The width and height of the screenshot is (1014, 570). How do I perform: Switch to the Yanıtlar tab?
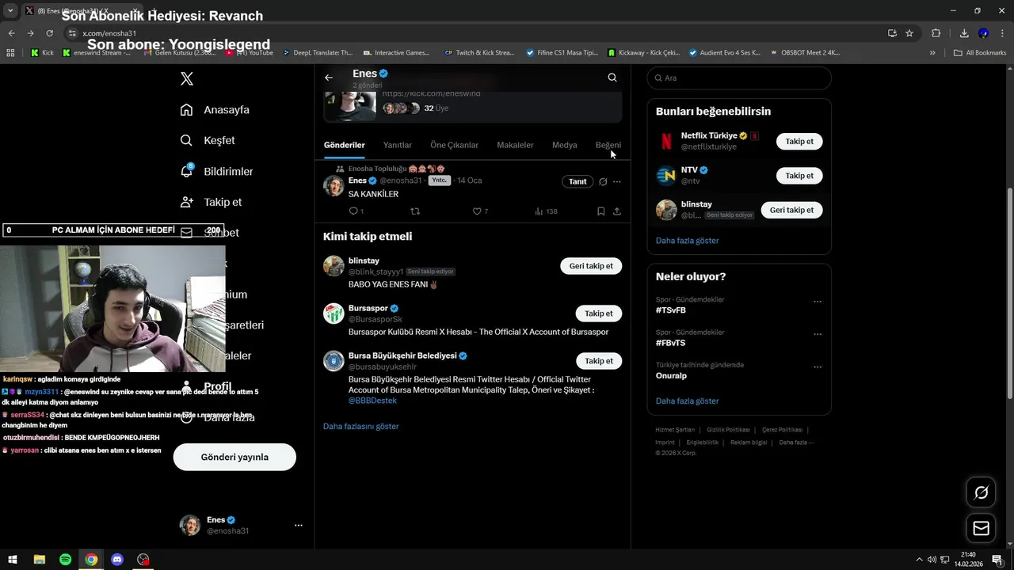click(398, 145)
